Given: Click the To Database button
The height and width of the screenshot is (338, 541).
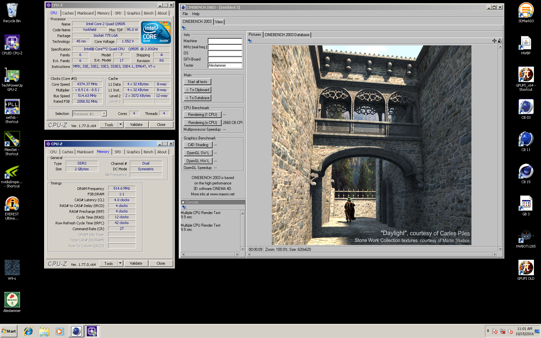Looking at the screenshot, I should tap(197, 98).
